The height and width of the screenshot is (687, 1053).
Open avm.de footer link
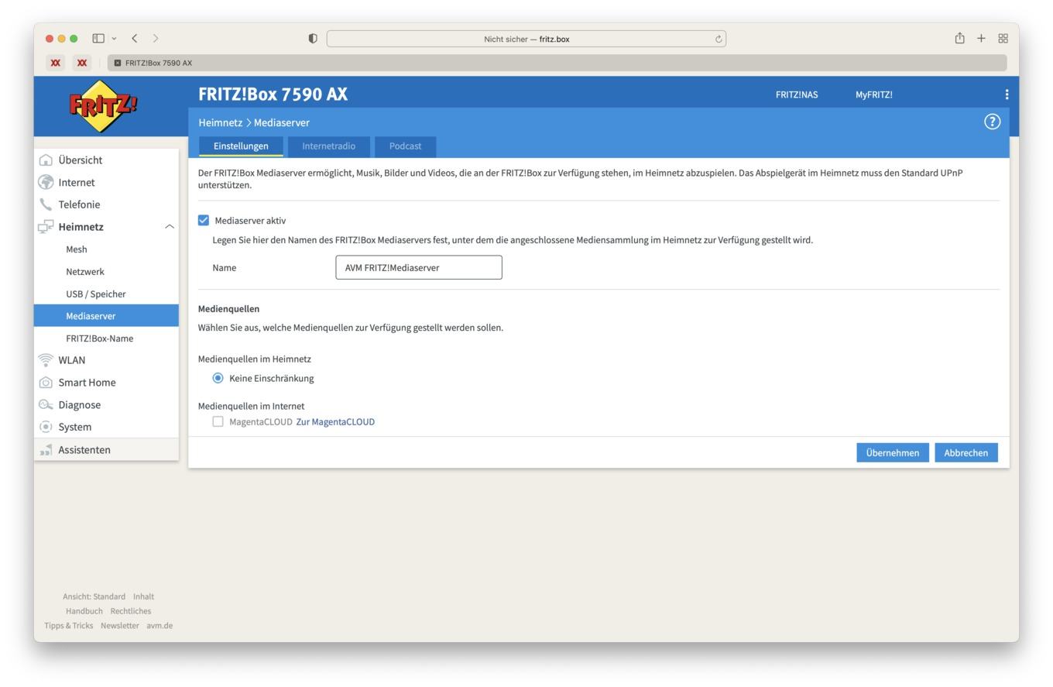point(159,626)
